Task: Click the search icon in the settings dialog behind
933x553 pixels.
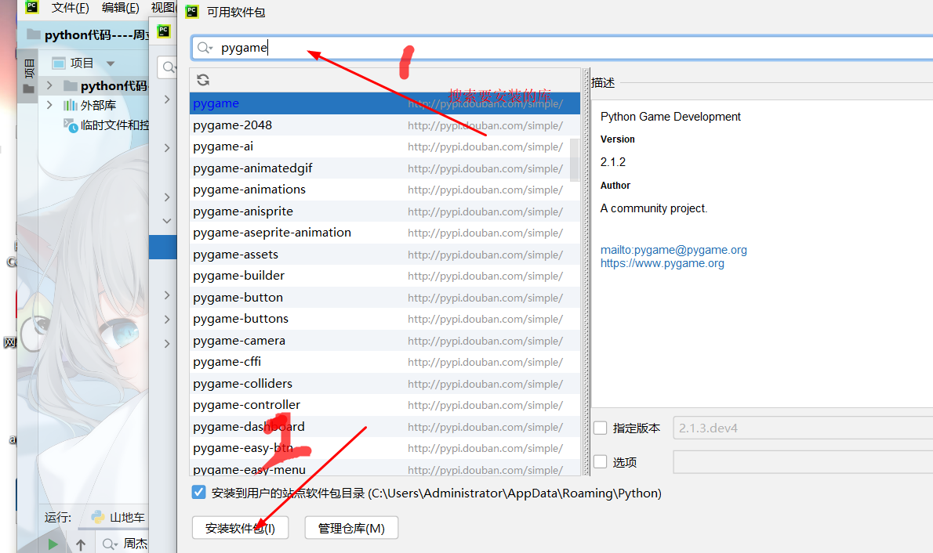Action: pyautogui.click(x=169, y=67)
